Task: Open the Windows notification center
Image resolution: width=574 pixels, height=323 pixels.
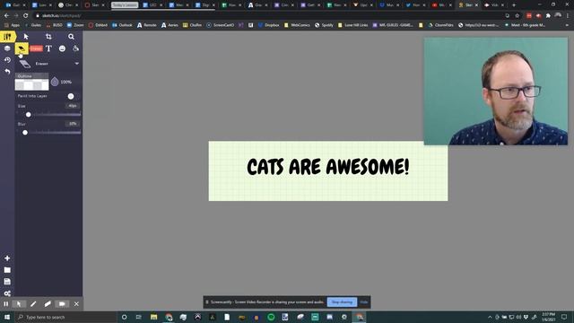Action: pyautogui.click(x=564, y=317)
